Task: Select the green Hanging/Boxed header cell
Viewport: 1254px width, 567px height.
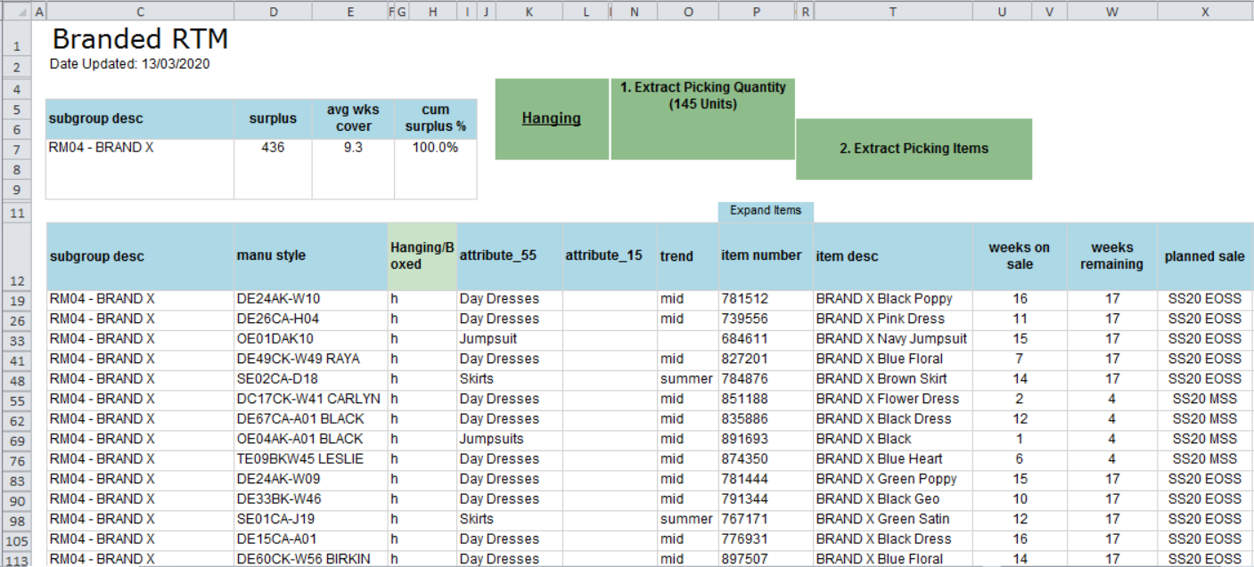Action: tap(422, 256)
